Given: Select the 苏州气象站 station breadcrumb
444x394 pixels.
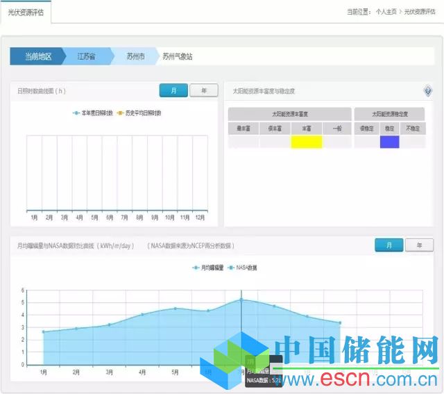Looking at the screenshot, I should pyautogui.click(x=182, y=56).
